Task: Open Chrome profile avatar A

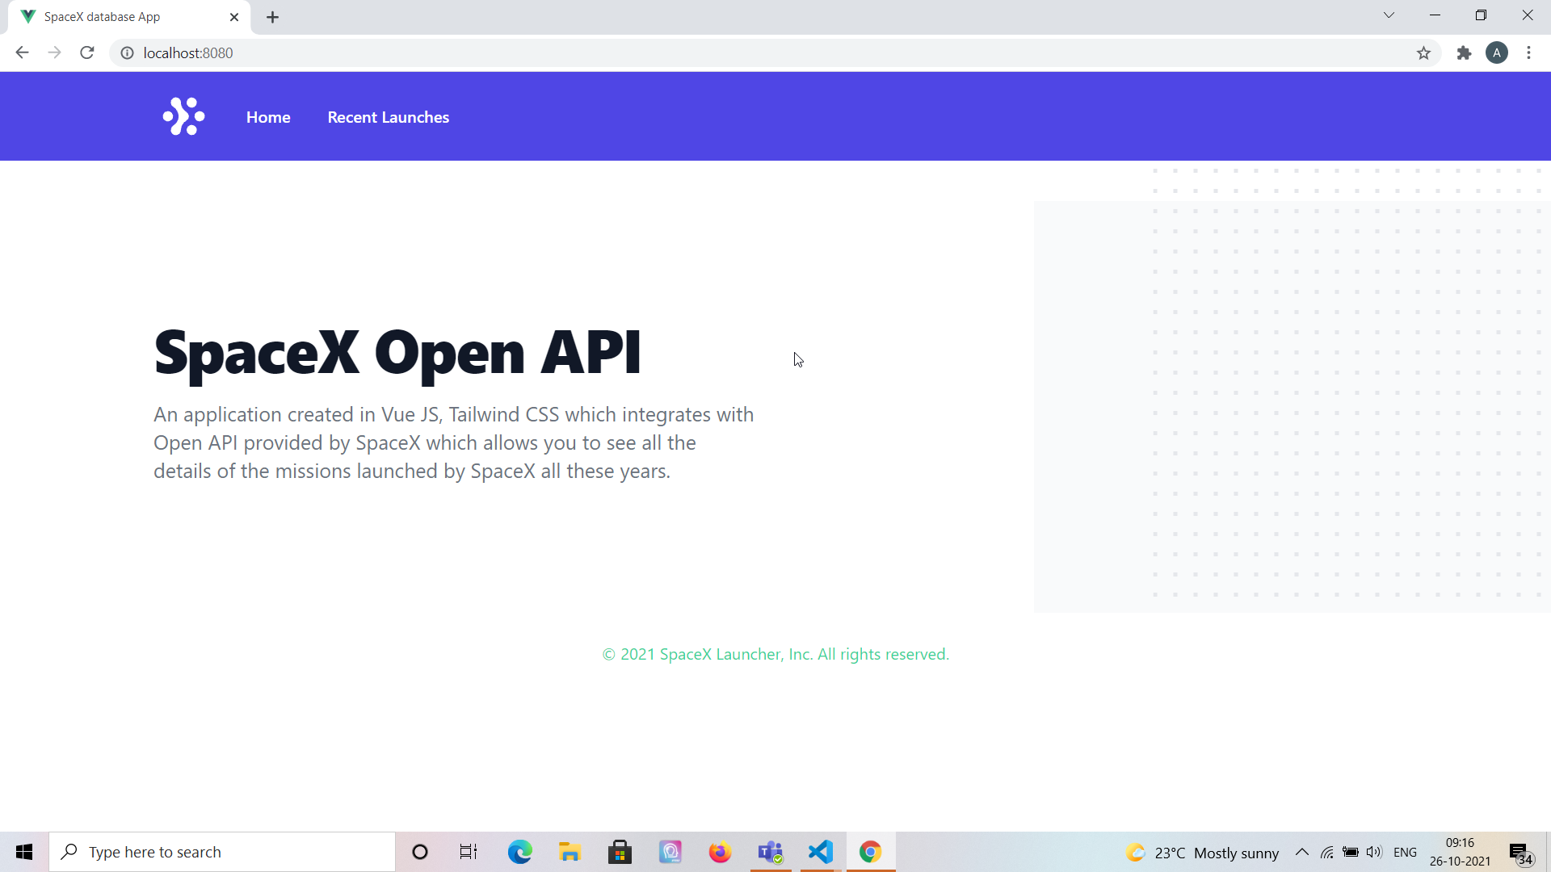Action: click(x=1496, y=53)
